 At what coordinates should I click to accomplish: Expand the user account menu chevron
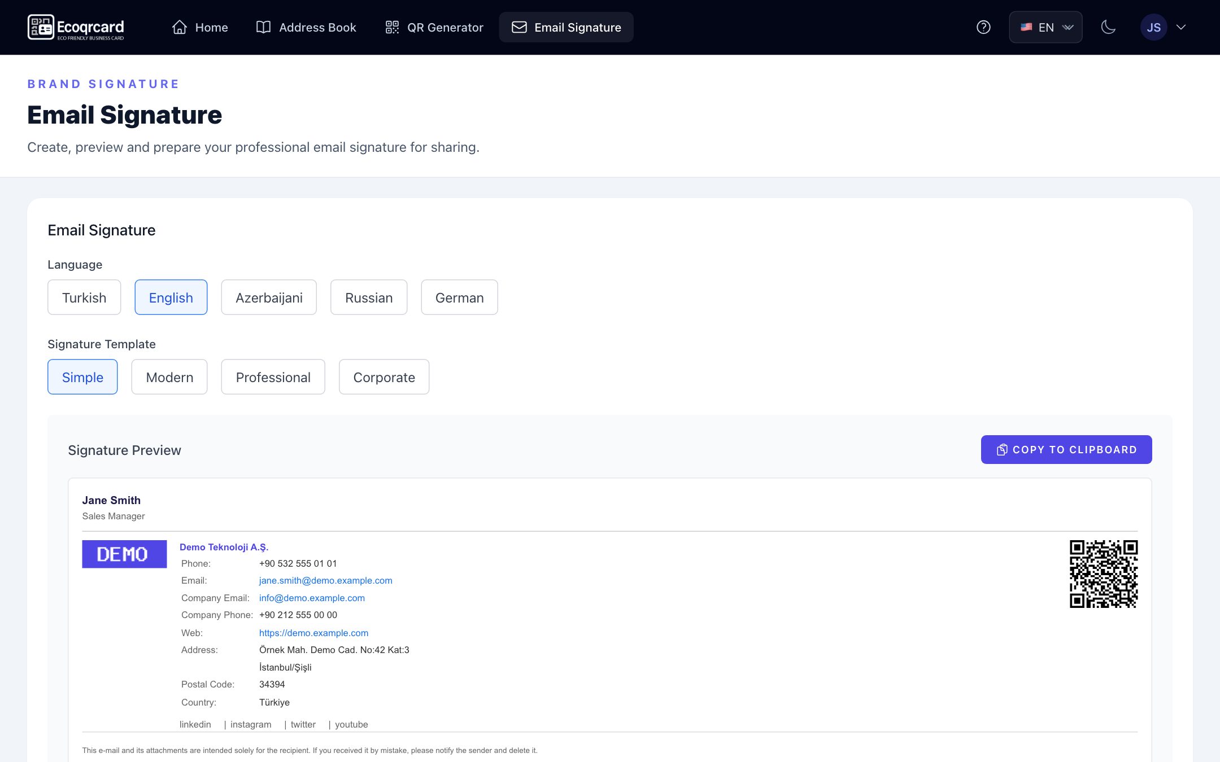(1181, 27)
